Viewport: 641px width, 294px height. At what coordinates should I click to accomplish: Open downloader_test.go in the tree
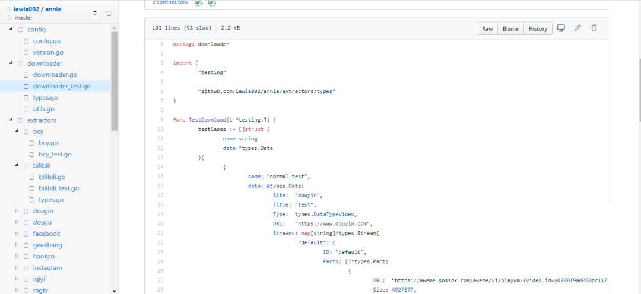(x=62, y=86)
